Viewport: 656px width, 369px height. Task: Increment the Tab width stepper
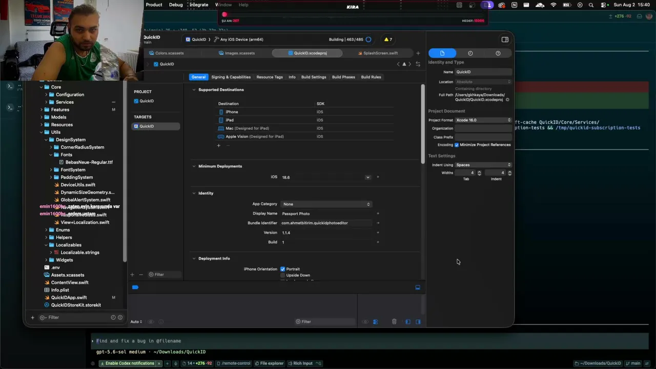[479, 172]
